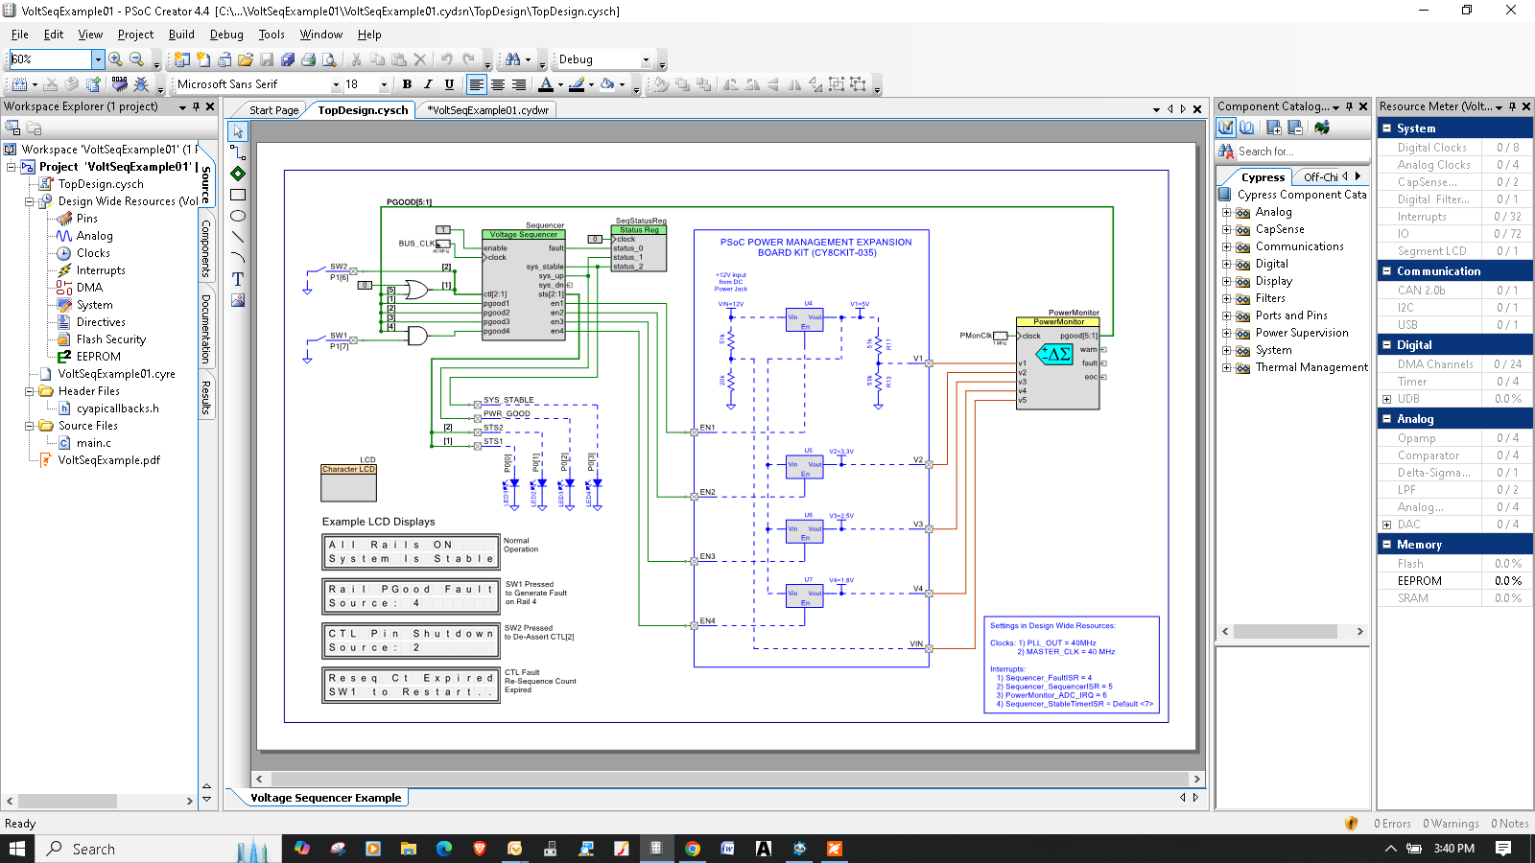
Task: Select Align Right text alignment
Action: click(x=519, y=84)
